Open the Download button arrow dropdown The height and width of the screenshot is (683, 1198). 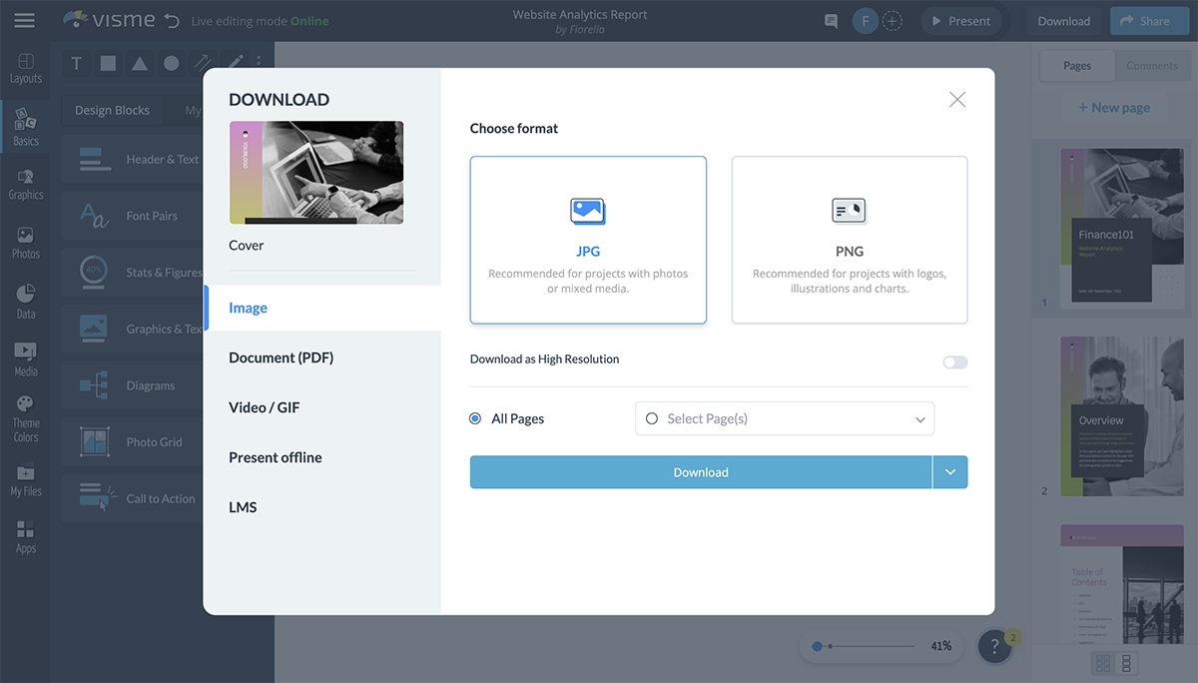pos(949,472)
